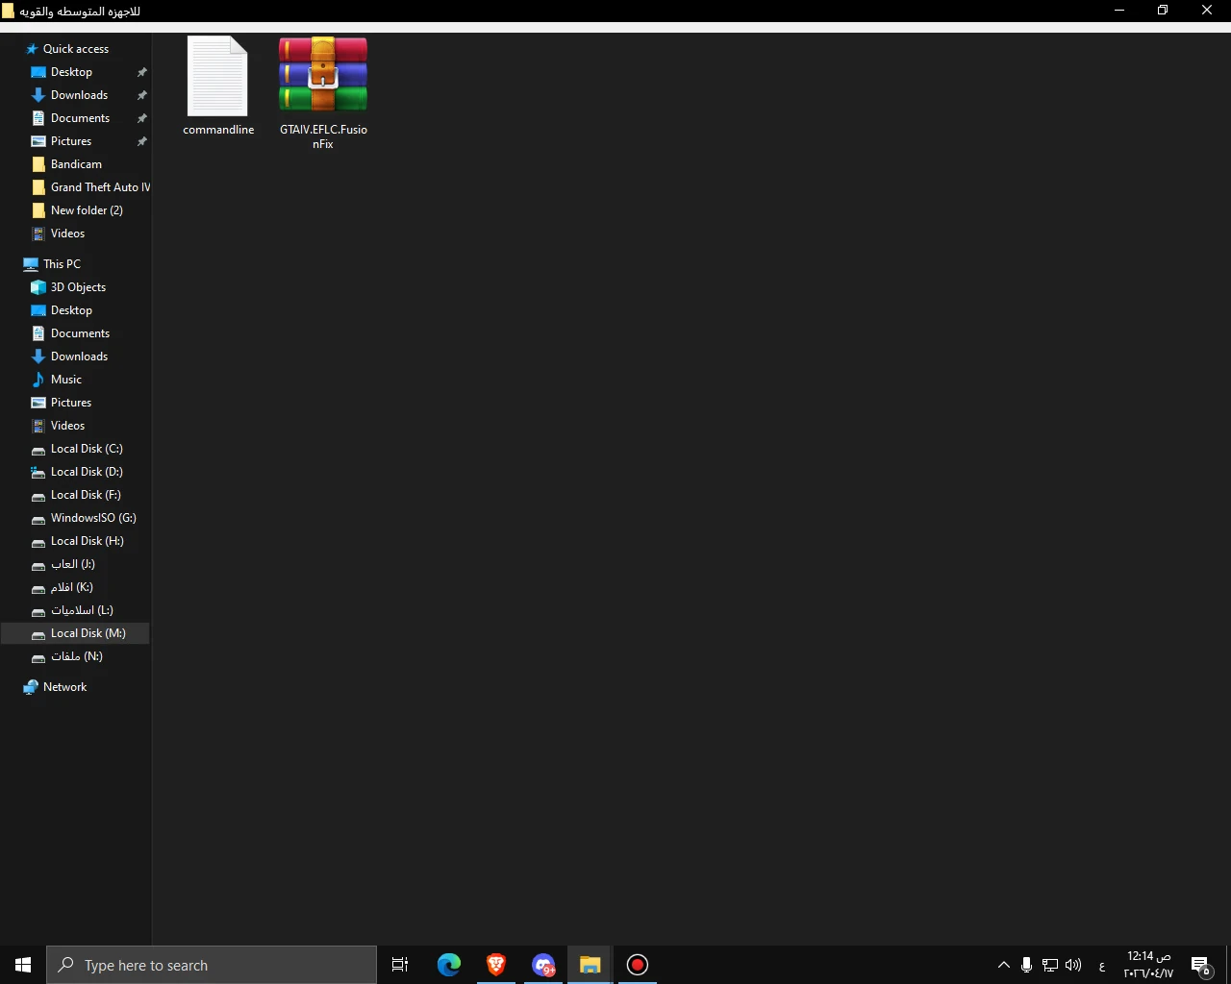This screenshot has width=1231, height=984.
Task: Launch Microsoft Edge from the taskbar
Action: point(449,965)
